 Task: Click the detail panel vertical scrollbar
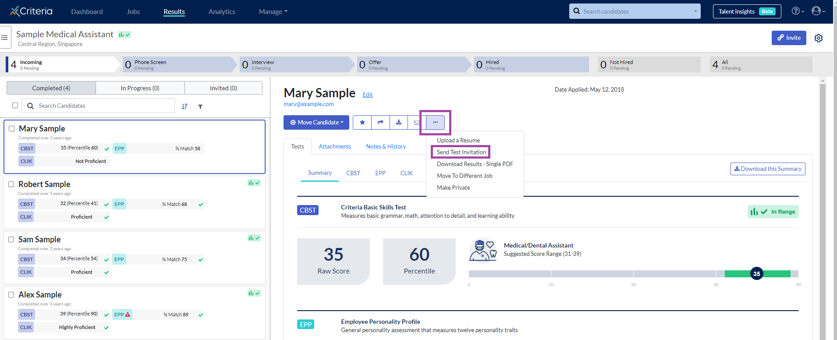pos(823,209)
